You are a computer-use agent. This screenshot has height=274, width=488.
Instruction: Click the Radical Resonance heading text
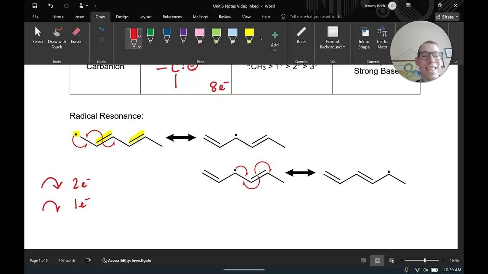pos(106,116)
